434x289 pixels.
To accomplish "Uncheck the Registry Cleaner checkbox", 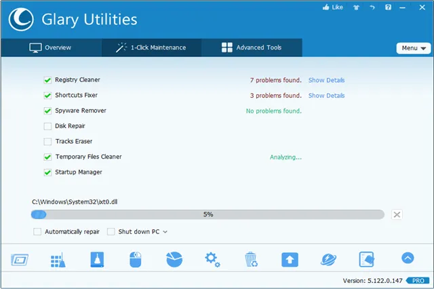I will point(47,80).
